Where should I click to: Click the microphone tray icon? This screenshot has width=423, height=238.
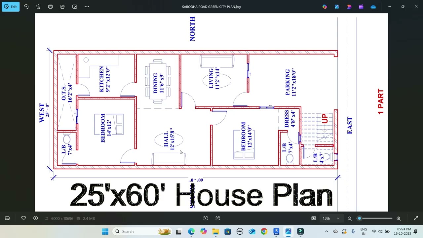(x=353, y=231)
